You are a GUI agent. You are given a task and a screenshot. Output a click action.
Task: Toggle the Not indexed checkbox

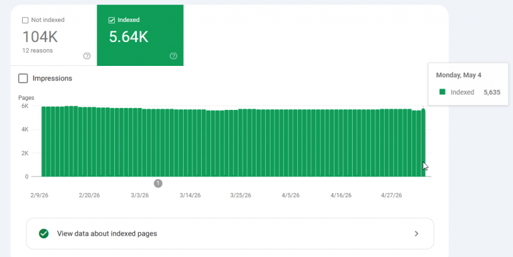pos(25,20)
